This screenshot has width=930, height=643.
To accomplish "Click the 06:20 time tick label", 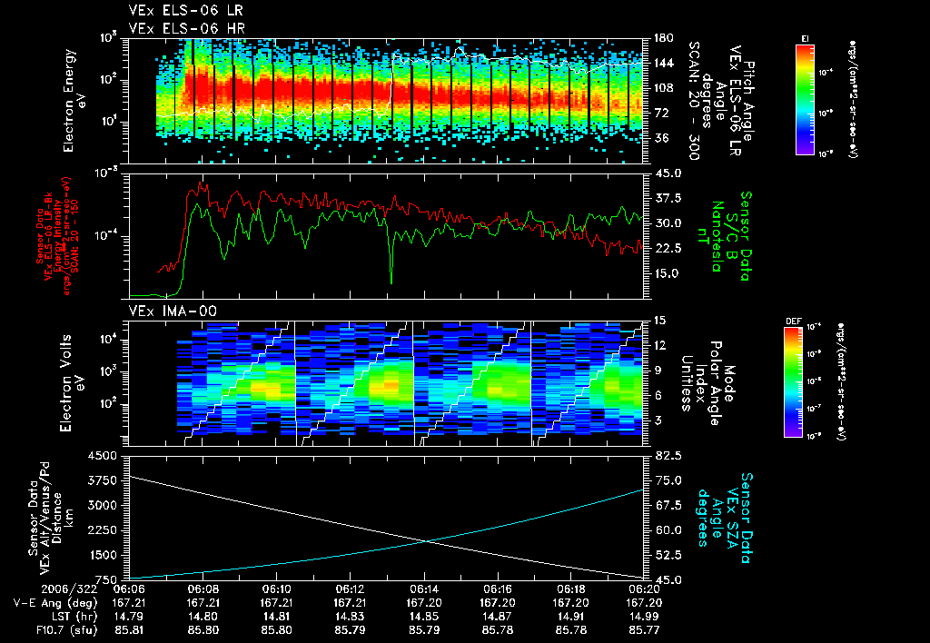I will pos(644,590).
